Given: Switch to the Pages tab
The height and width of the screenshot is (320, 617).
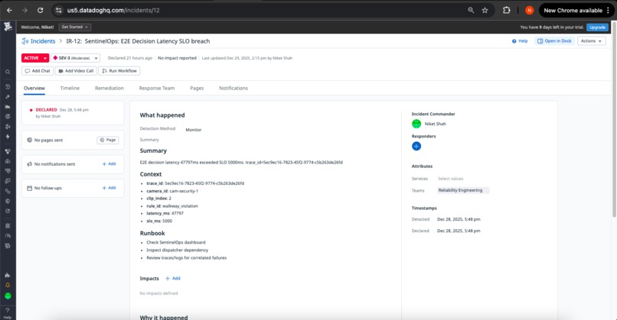Looking at the screenshot, I should (x=197, y=89).
